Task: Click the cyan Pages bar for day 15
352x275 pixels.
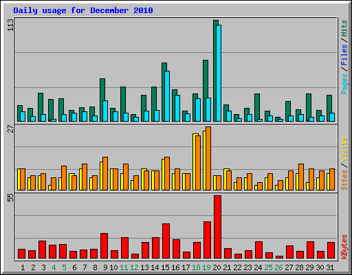Action: [167, 96]
